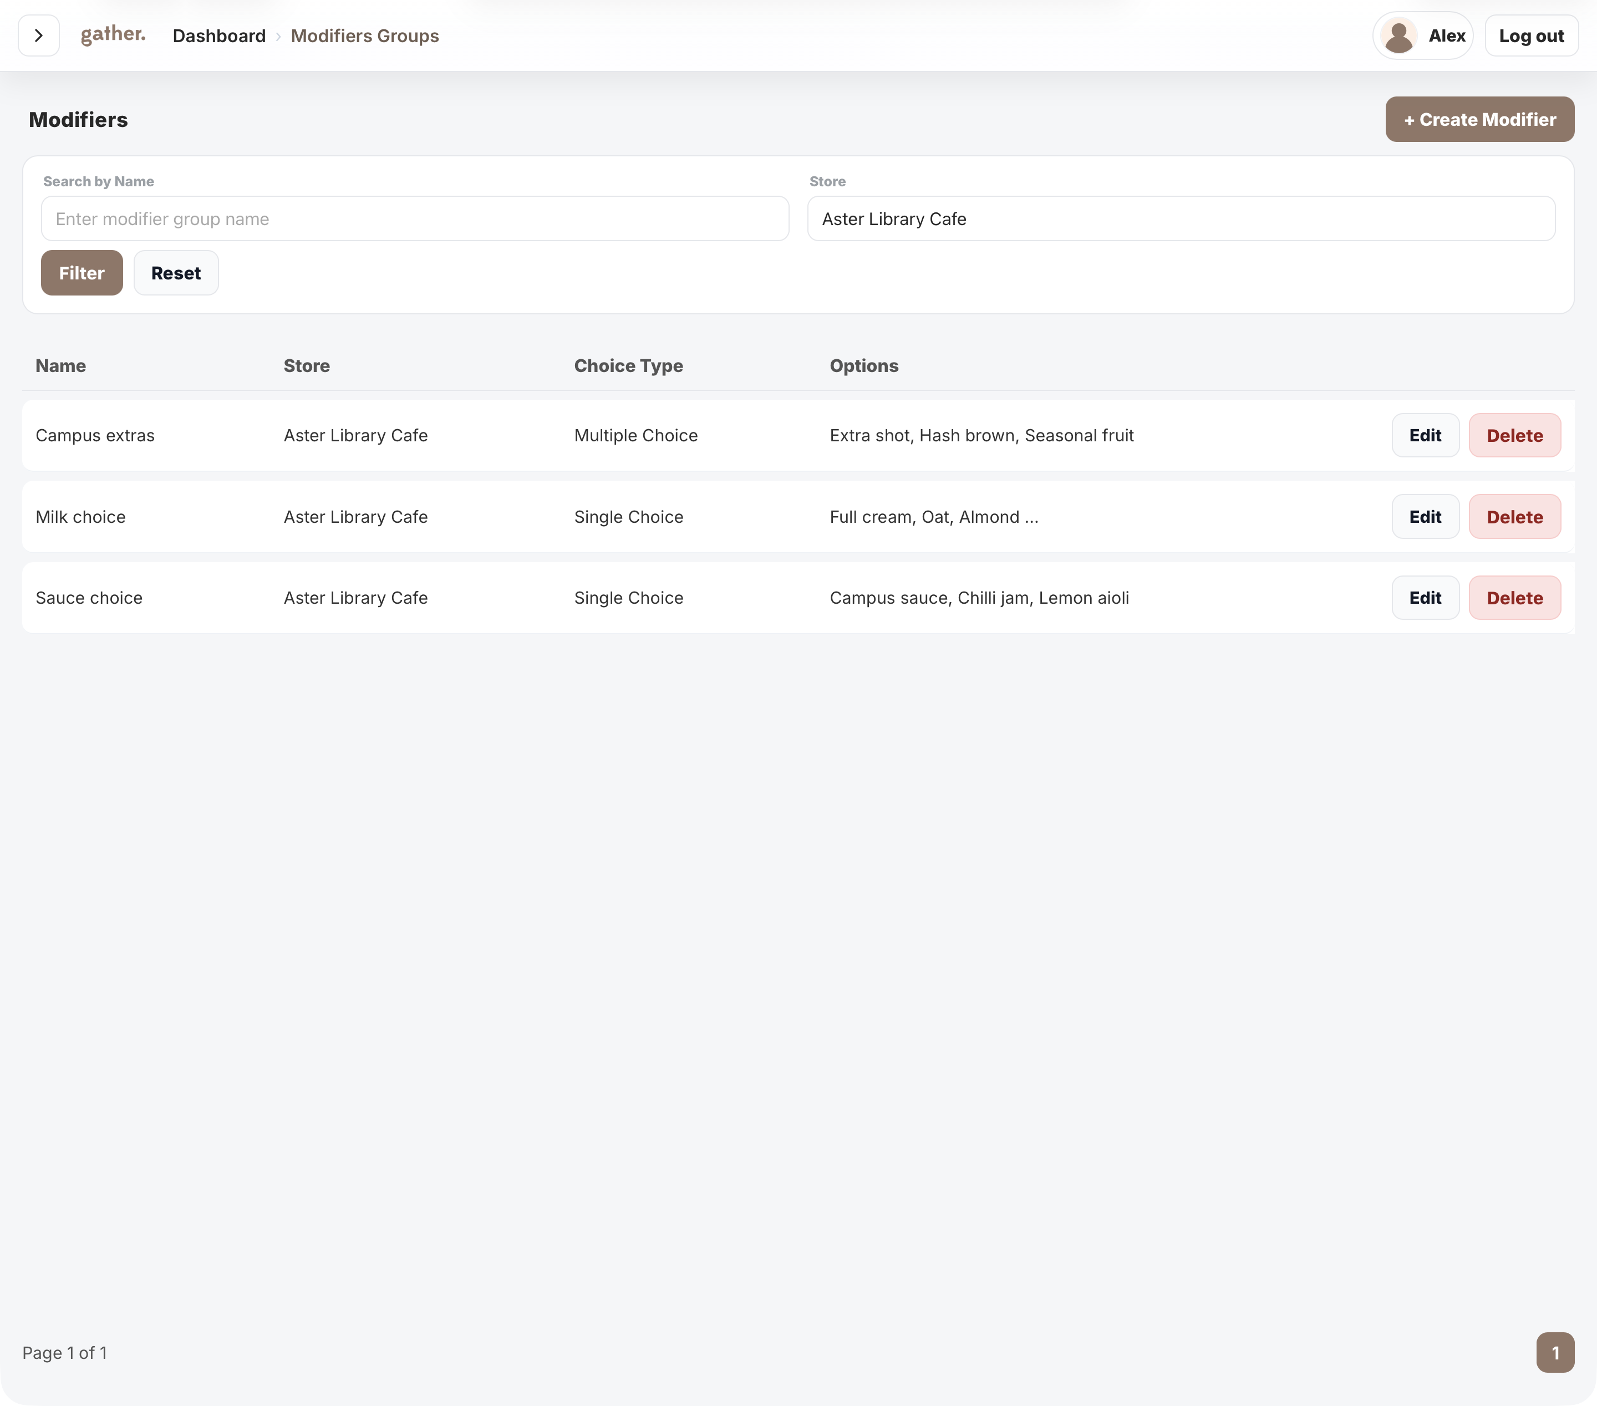Click 'Full cream, Oat, Almond ...' options
This screenshot has width=1597, height=1406.
click(x=934, y=516)
